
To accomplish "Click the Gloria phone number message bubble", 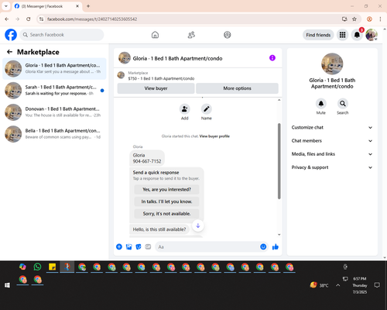I will coord(147,158).
